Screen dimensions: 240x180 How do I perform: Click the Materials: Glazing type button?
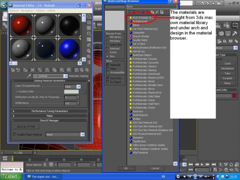78,76
